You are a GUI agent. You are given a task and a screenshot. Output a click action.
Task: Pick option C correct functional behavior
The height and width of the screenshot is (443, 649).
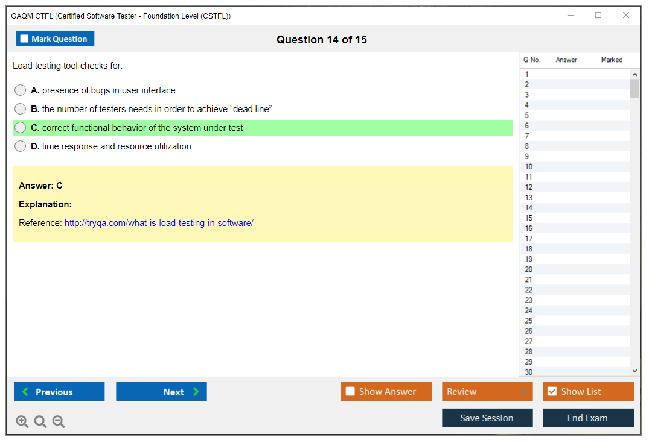pyautogui.click(x=21, y=128)
